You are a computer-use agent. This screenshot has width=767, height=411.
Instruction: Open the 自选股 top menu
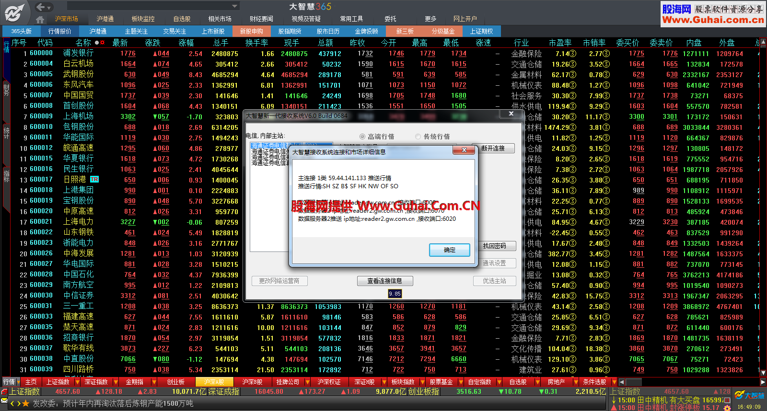182,19
